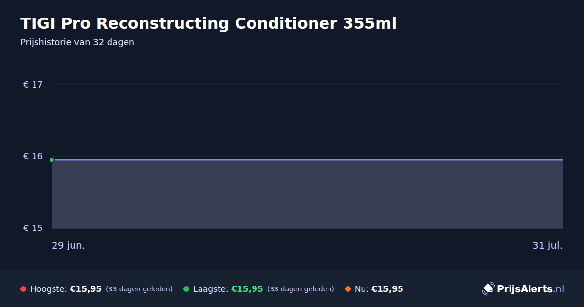Click the 29 jun. start date label

pyautogui.click(x=69, y=246)
